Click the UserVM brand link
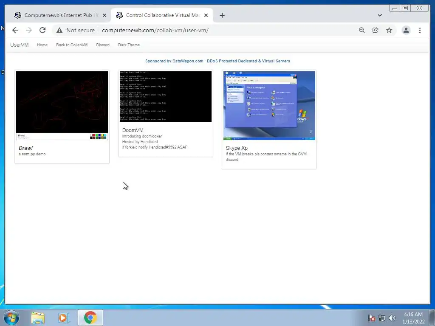 [20, 45]
